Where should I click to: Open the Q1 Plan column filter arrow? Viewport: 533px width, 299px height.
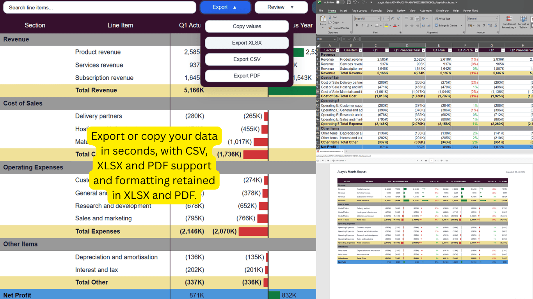pyautogui.click(x=450, y=50)
